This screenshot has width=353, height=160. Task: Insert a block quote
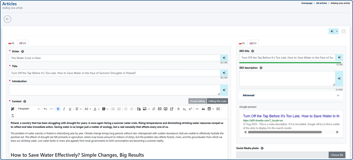pyautogui.click(x=203, y=109)
